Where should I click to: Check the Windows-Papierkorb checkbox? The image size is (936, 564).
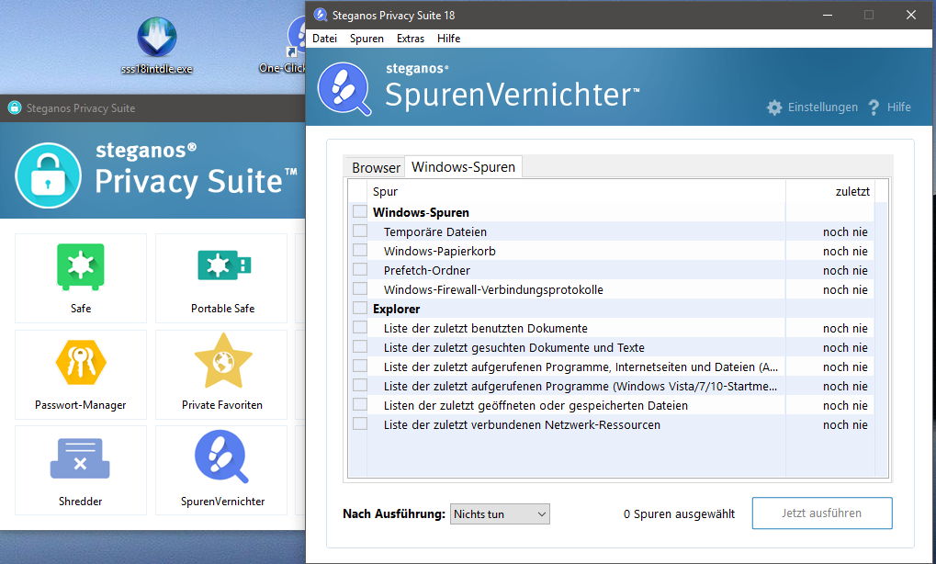pyautogui.click(x=360, y=250)
